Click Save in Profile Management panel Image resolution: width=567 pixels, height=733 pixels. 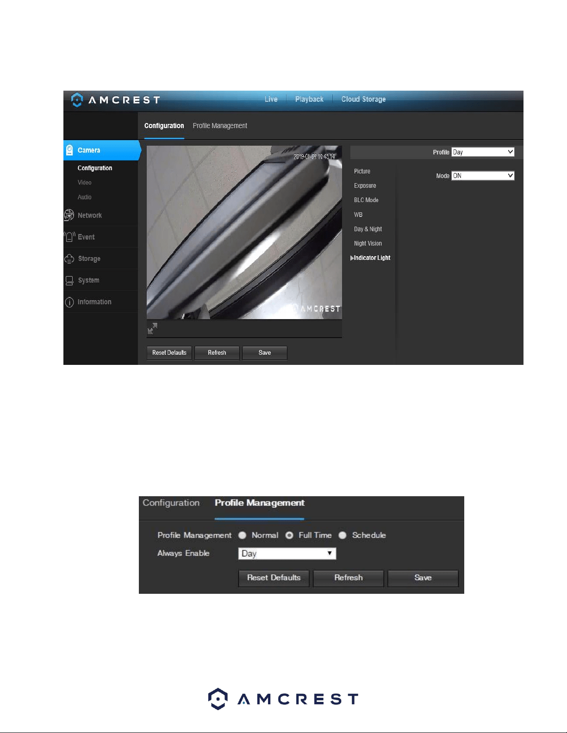423,578
